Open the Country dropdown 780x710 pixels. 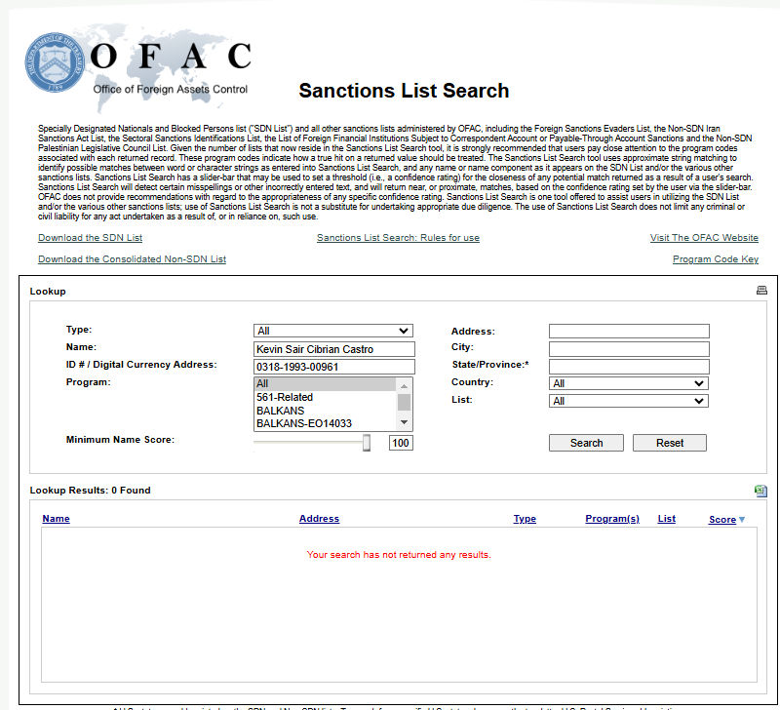(x=628, y=383)
